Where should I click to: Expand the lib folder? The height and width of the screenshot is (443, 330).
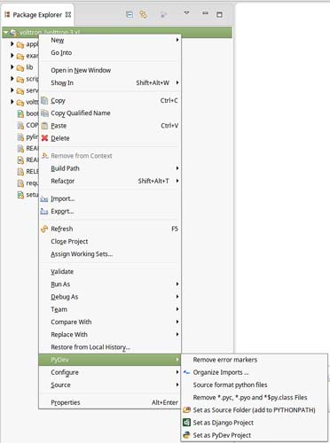click(x=12, y=67)
